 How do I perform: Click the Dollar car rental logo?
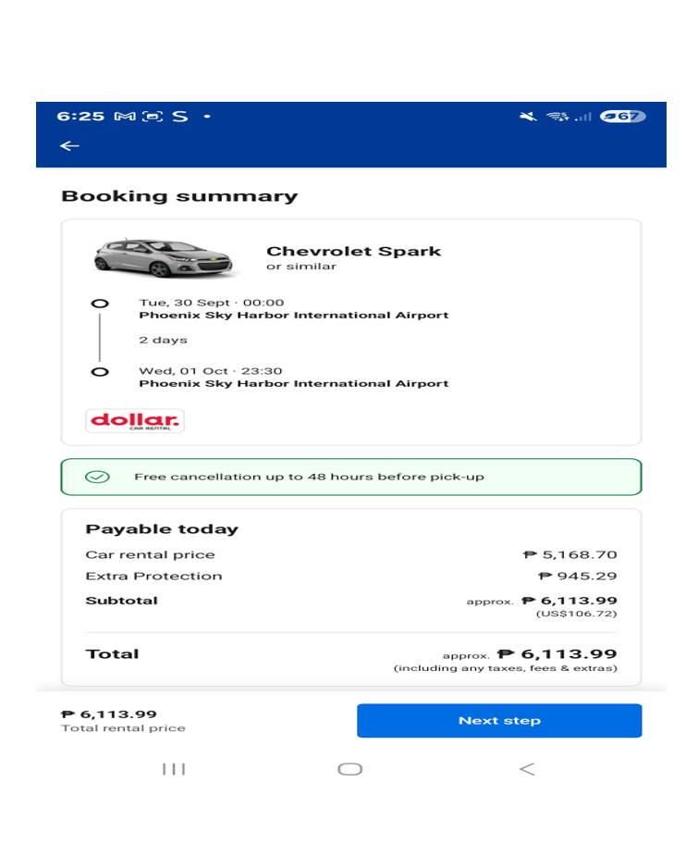tap(135, 421)
